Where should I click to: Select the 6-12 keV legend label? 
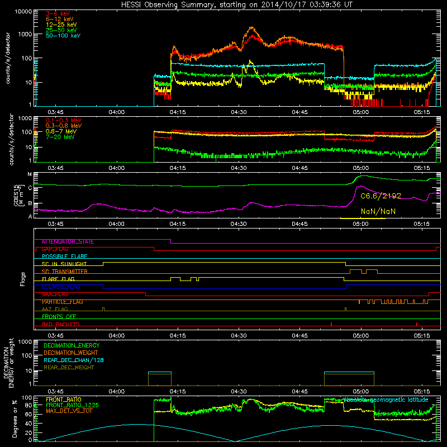(60, 19)
